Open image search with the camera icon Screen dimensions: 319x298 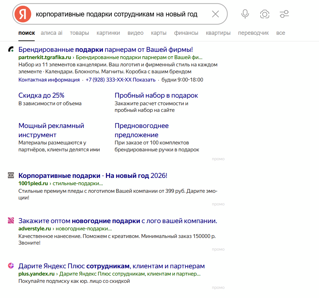[265, 14]
